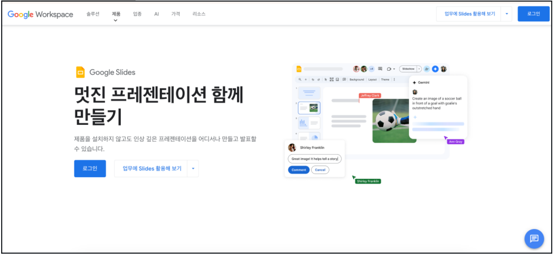
Task: Click the comments icon in illustration toolbar
Action: [x=380, y=68]
